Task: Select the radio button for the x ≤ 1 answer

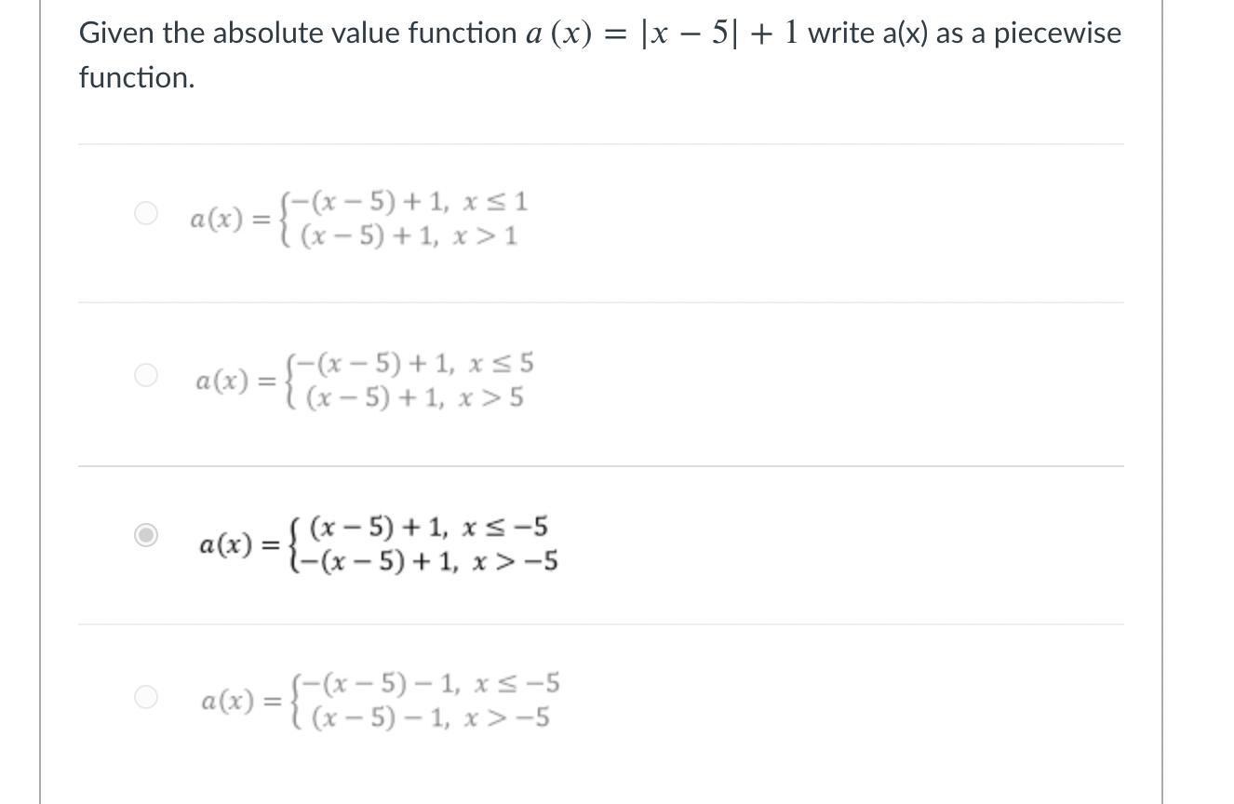Action: 146,213
